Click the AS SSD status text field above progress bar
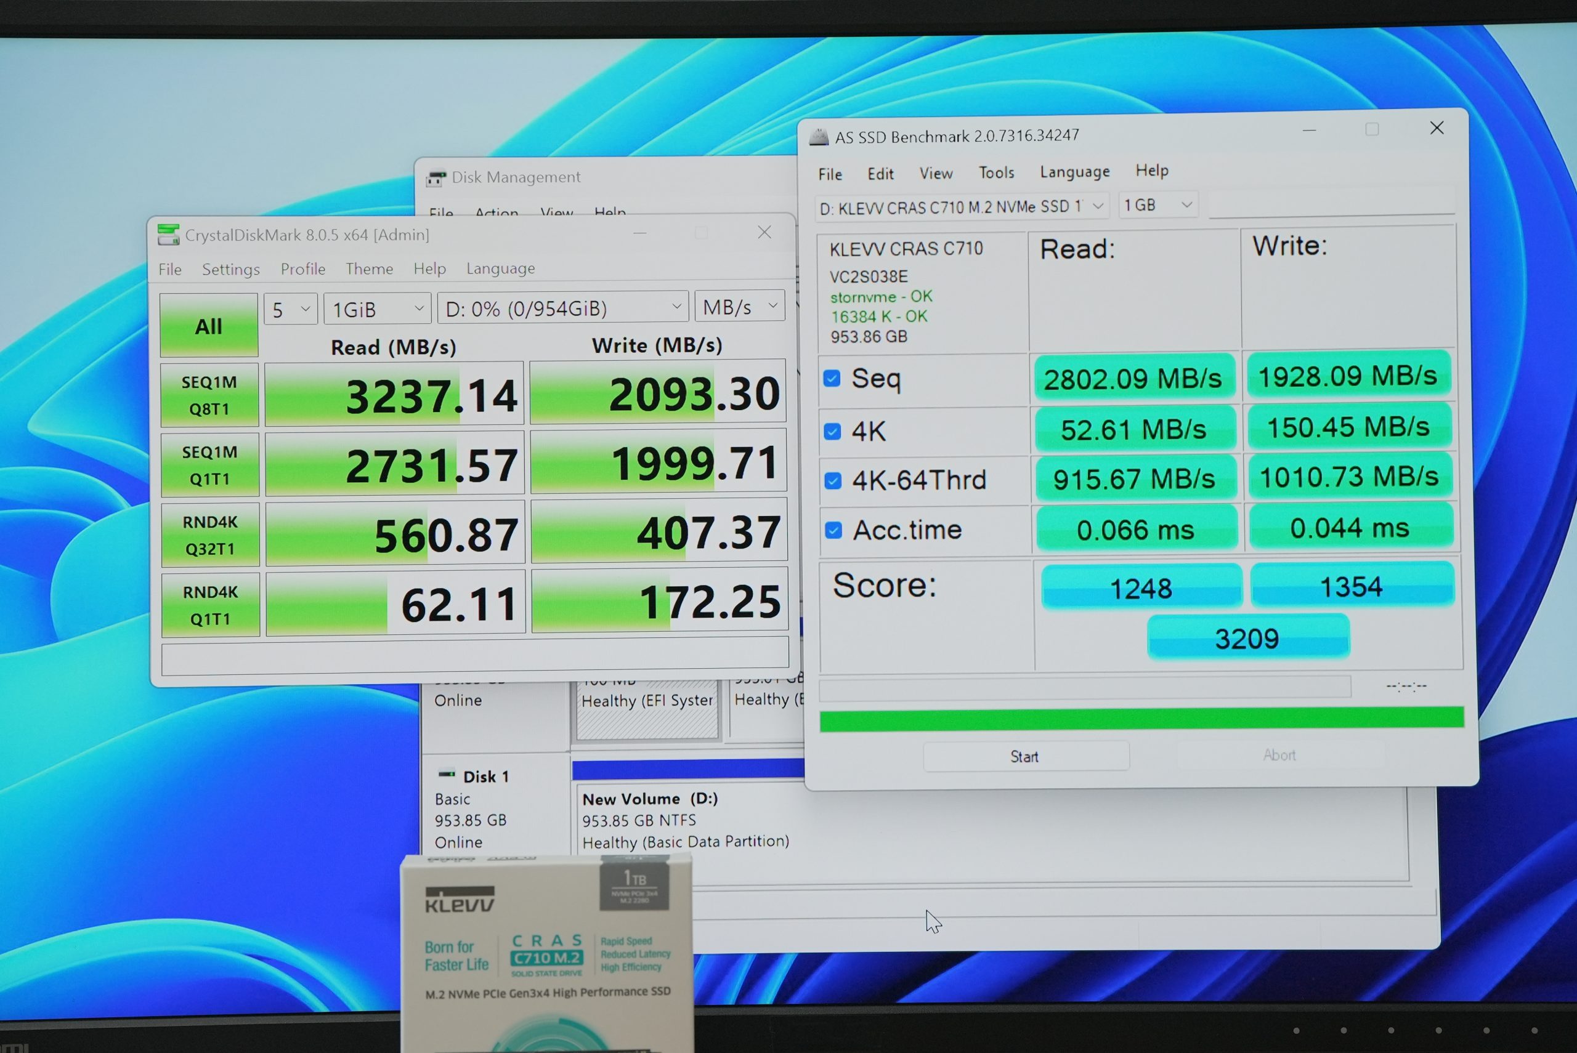This screenshot has height=1053, width=1577. 1085,688
